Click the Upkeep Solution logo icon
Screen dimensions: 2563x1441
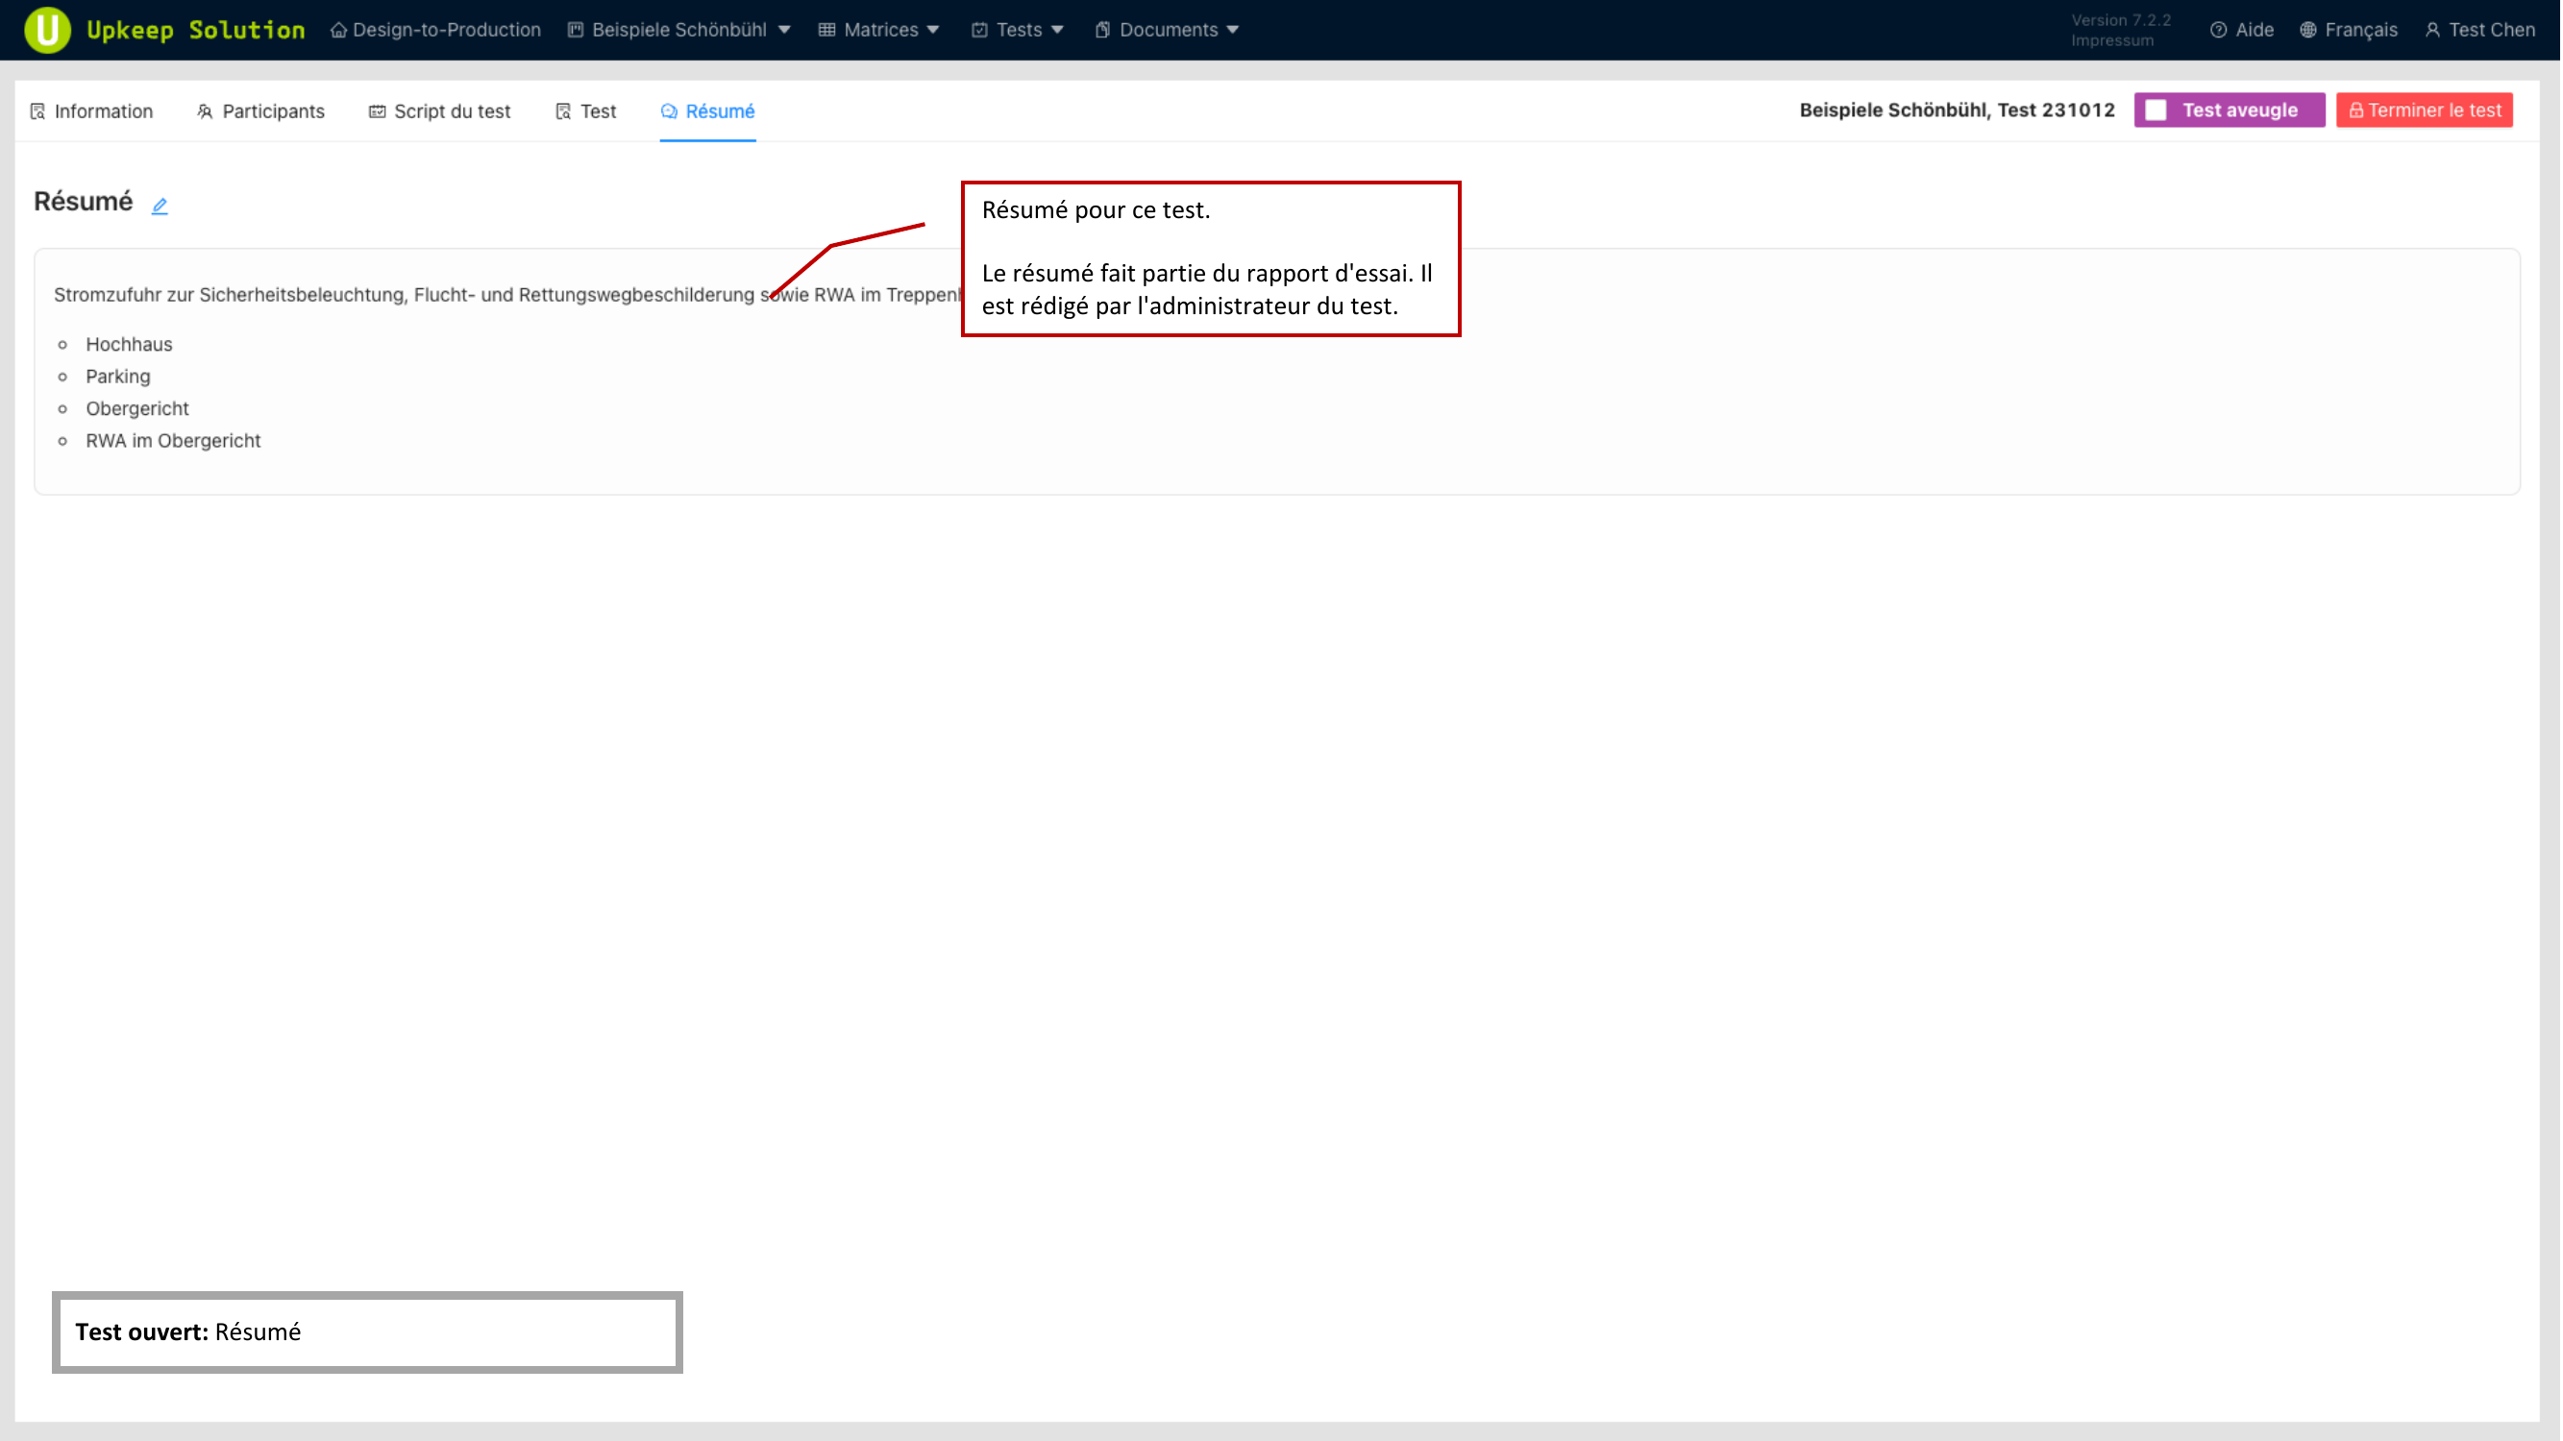point(47,30)
